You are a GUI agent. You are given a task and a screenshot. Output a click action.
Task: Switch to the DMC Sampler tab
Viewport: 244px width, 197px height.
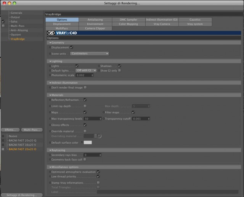click(128, 19)
